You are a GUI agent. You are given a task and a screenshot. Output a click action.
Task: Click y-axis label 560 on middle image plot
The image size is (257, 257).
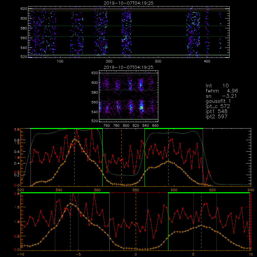[x=95, y=102]
